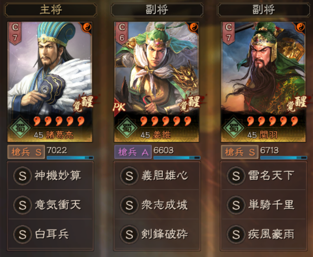Select the 関羽 general card portrait

263,82
